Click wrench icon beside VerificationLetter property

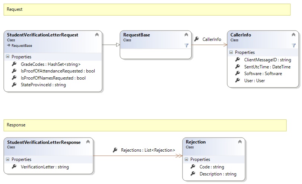(14, 167)
